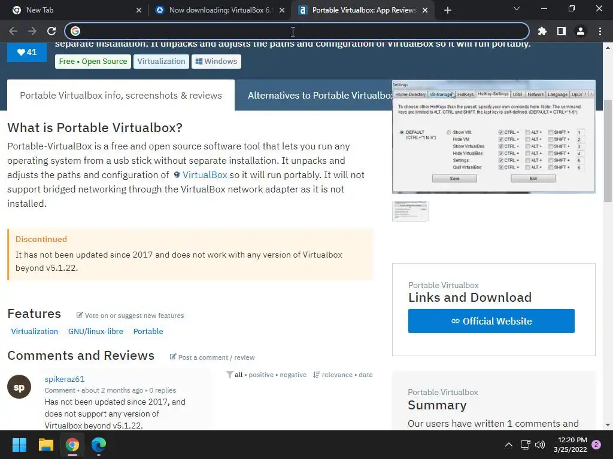Click the scrollbar down arrow

point(608,425)
